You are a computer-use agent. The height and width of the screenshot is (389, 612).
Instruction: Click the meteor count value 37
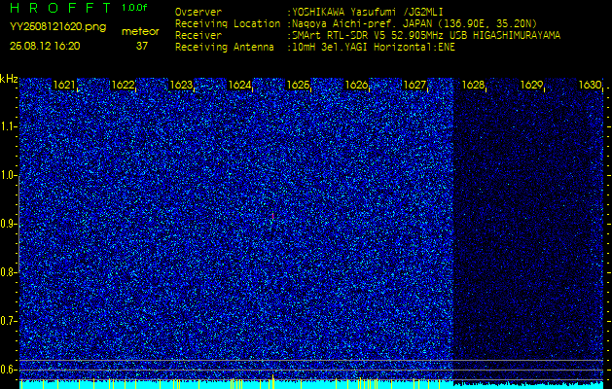click(142, 46)
